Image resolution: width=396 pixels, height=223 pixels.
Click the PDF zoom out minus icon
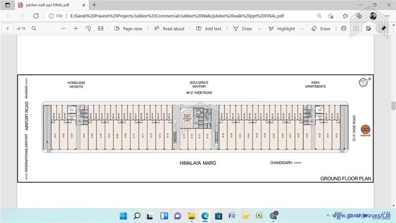tap(63, 29)
